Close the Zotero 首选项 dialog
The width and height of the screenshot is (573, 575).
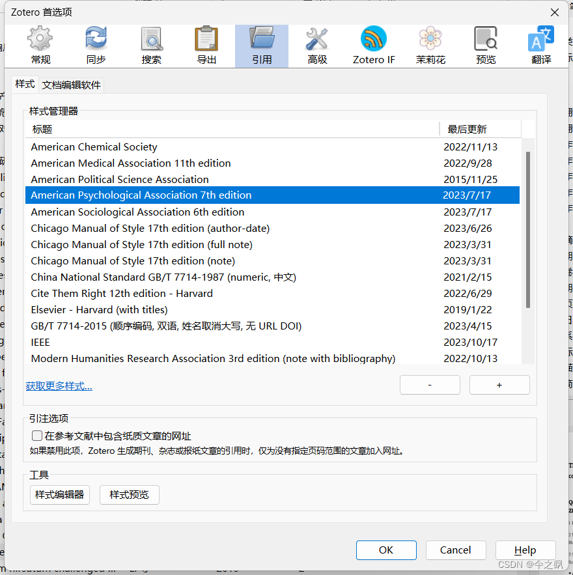[x=555, y=12]
